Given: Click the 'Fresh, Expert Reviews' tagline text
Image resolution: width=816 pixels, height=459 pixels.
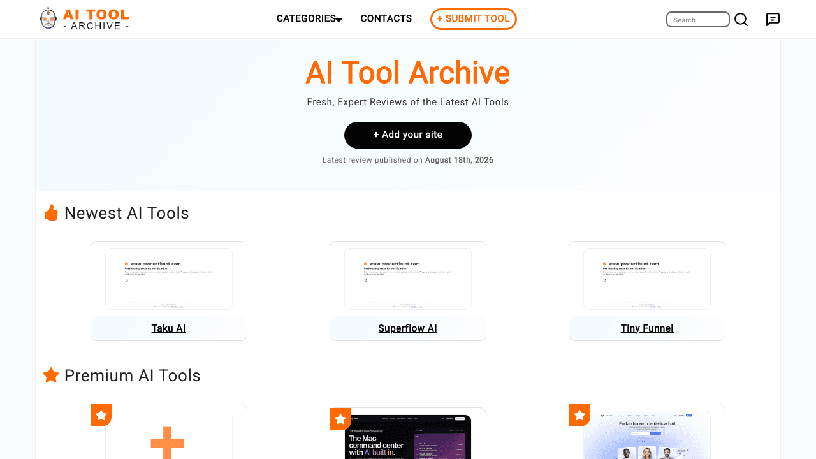Looking at the screenshot, I should point(408,102).
